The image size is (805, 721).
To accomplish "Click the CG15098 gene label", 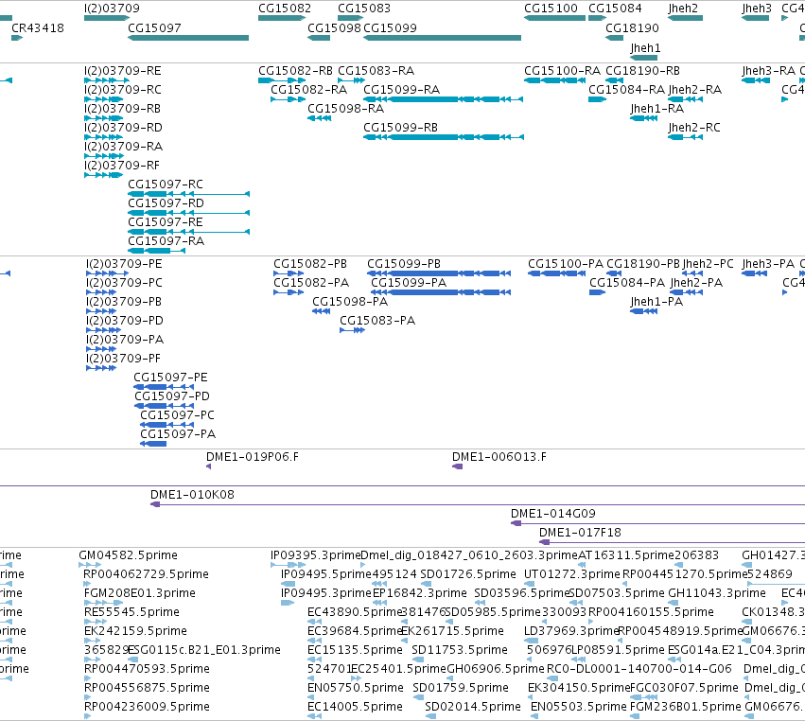I will click(334, 27).
